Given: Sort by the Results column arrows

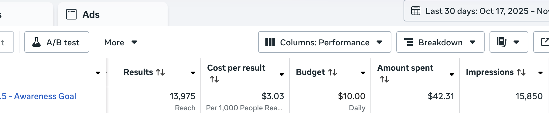Looking at the screenshot, I should (x=160, y=72).
